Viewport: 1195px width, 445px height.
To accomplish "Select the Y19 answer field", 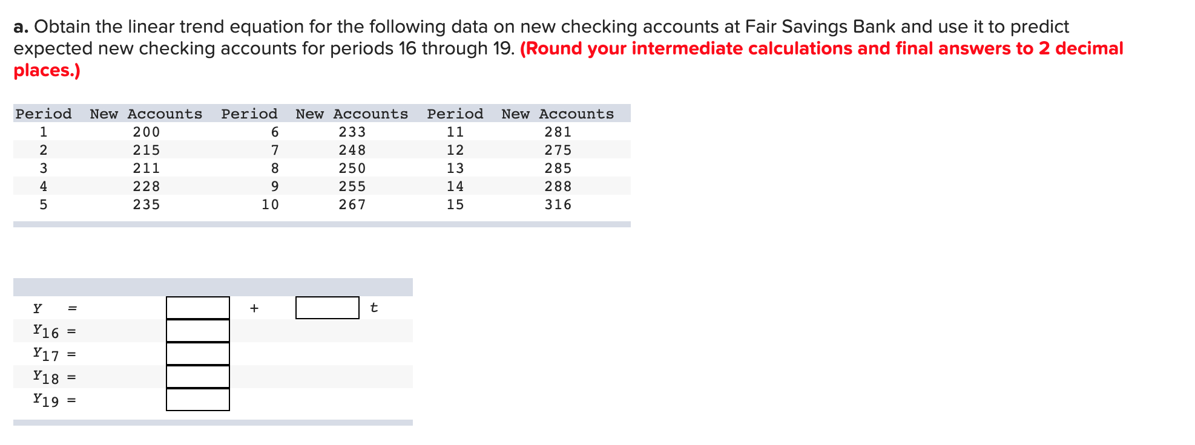I will (198, 400).
